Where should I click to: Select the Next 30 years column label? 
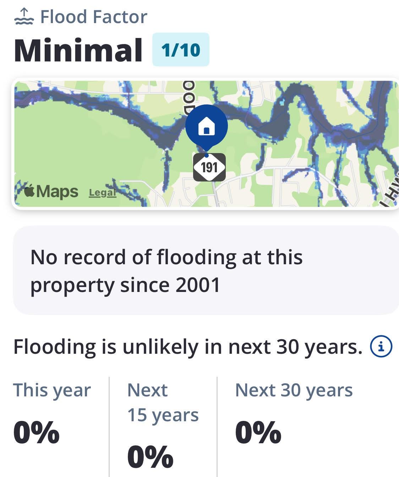click(294, 390)
